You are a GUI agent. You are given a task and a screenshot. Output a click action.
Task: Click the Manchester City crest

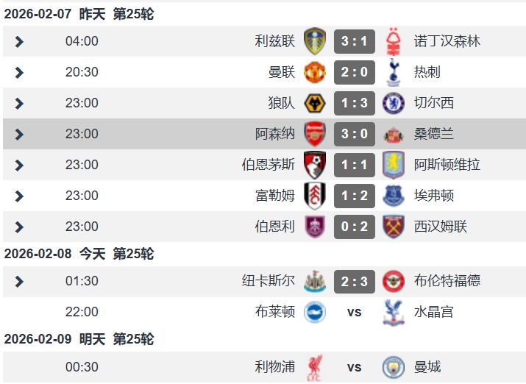(394, 366)
